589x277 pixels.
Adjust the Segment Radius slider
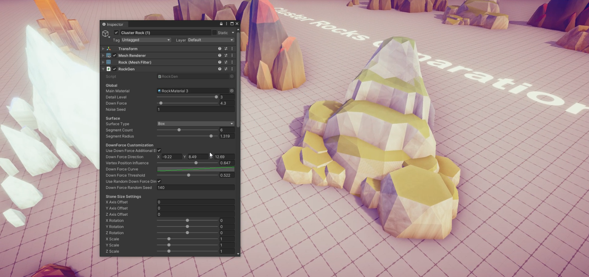point(187,136)
